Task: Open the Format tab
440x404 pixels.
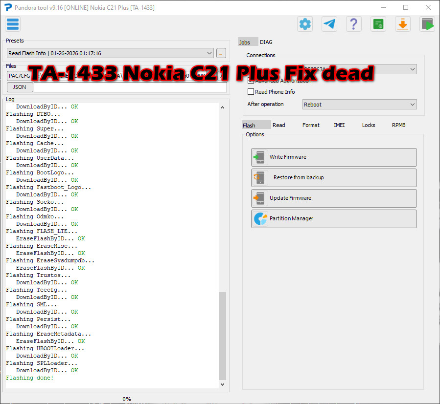Action: click(311, 125)
